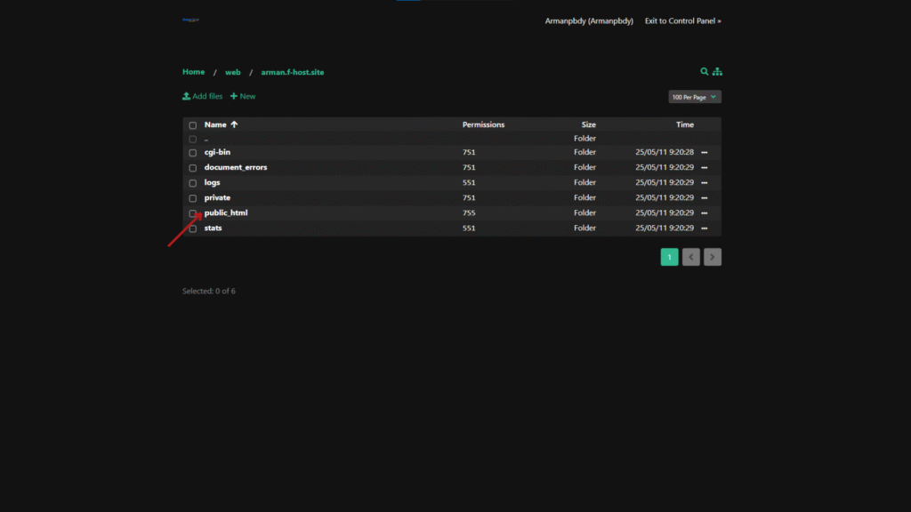Image resolution: width=911 pixels, height=512 pixels.
Task: Open the three-dot menu for stats
Action: tap(704, 228)
